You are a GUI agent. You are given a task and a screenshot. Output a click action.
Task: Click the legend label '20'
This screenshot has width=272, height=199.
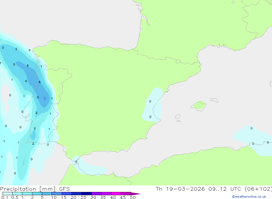73,197
